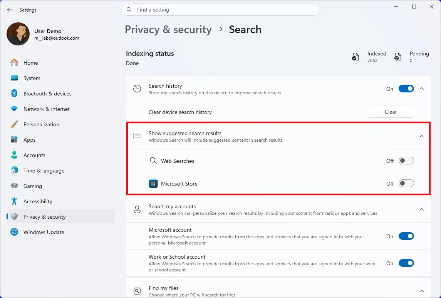The image size is (441, 298).
Task: Disable the Work or School account toggle
Action: tap(406, 263)
